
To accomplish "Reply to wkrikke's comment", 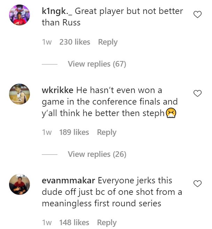I will click(x=107, y=132).
